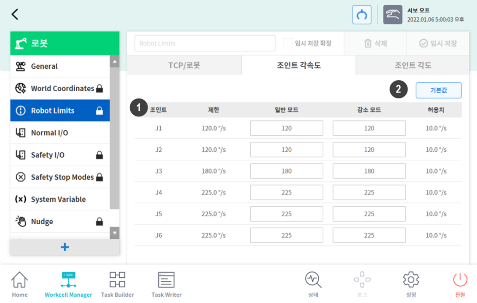
Task: Click the 임시 저장 save button
Action: pyautogui.click(x=437, y=43)
